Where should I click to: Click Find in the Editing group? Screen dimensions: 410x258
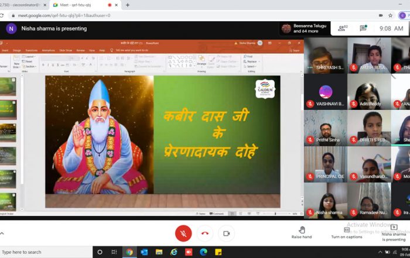coord(248,56)
